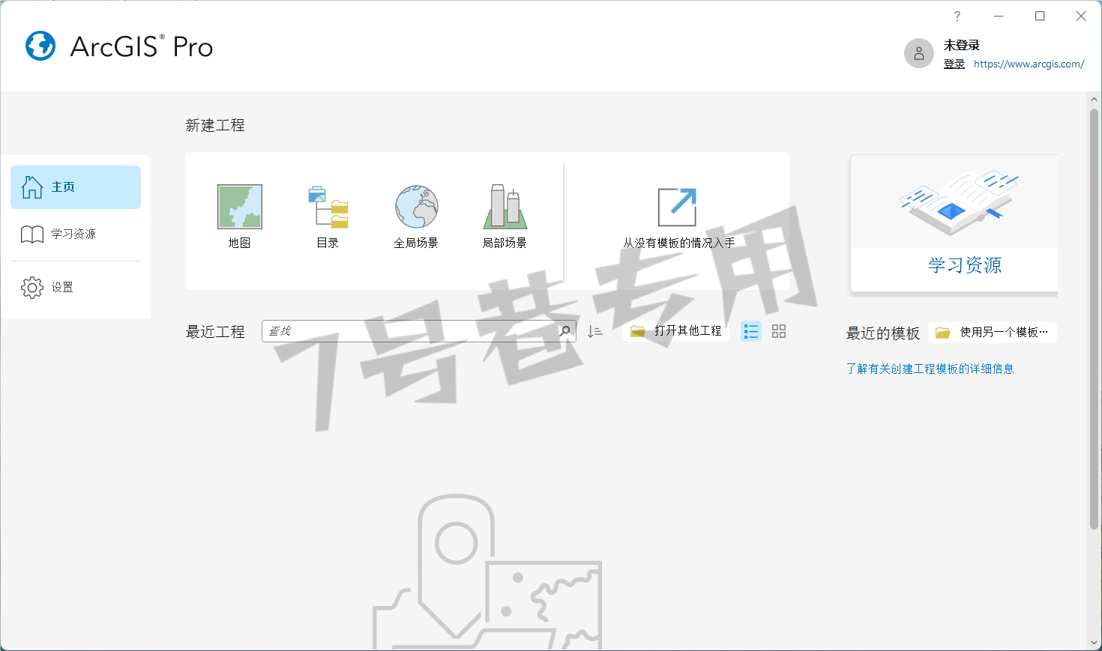Click the magnifier search icon
1102x651 pixels.
coord(565,331)
